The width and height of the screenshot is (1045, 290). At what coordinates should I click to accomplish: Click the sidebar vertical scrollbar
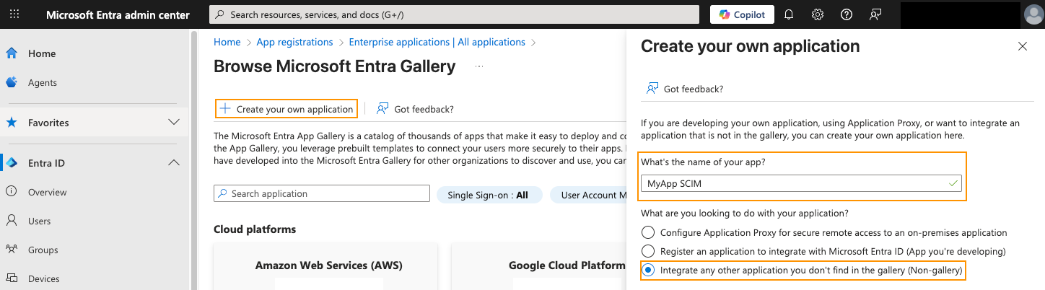pos(193,159)
